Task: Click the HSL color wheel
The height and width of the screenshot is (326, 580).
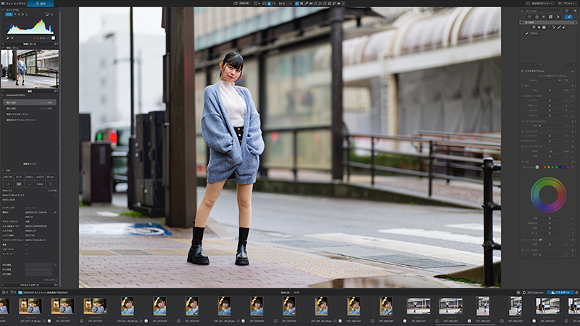Action: click(x=548, y=195)
